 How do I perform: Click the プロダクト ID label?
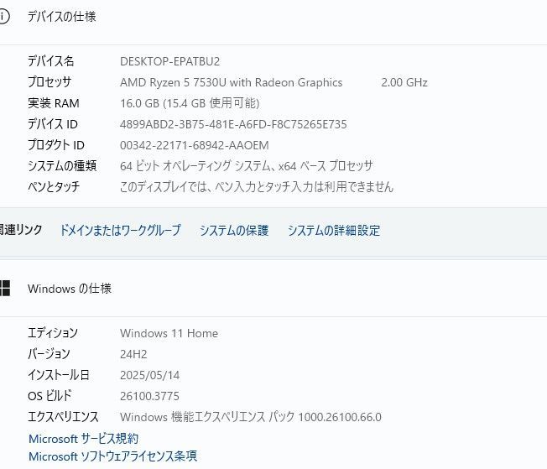click(56, 145)
